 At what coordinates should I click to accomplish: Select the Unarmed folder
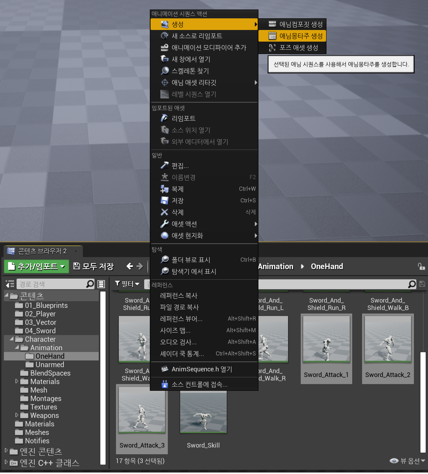point(50,365)
